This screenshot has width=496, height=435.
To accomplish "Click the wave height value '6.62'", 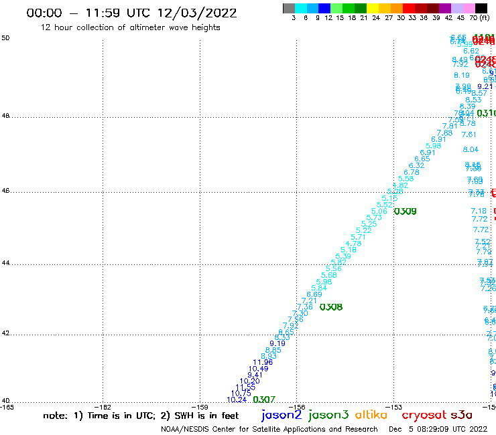I will [471, 51].
